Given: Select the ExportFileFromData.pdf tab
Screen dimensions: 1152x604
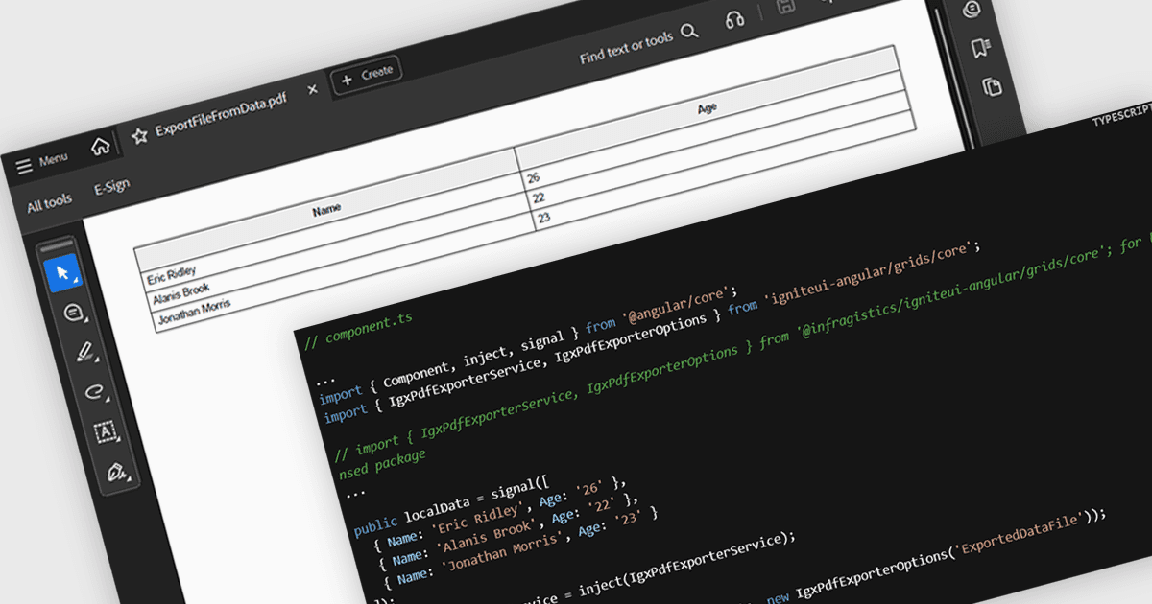Looking at the screenshot, I should 221,116.
